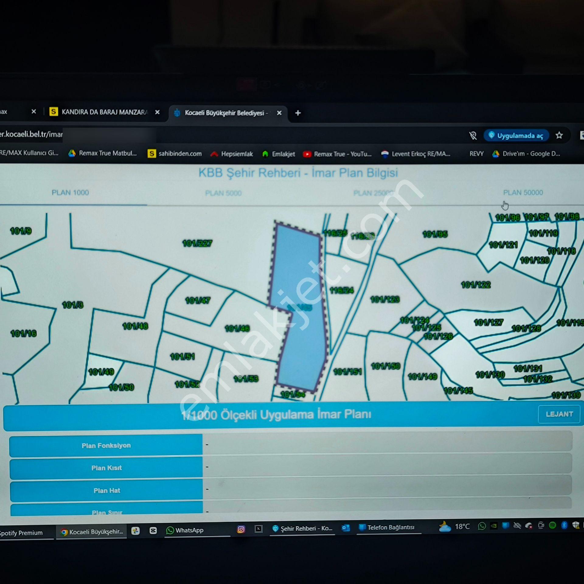Open Remax True Matbul... bookmark
The width and height of the screenshot is (584, 584).
coord(103,153)
